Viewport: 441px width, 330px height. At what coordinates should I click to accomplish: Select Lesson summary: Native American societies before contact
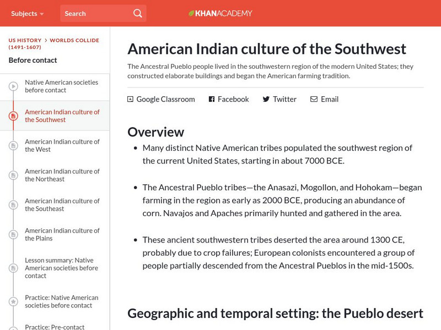tap(61, 268)
